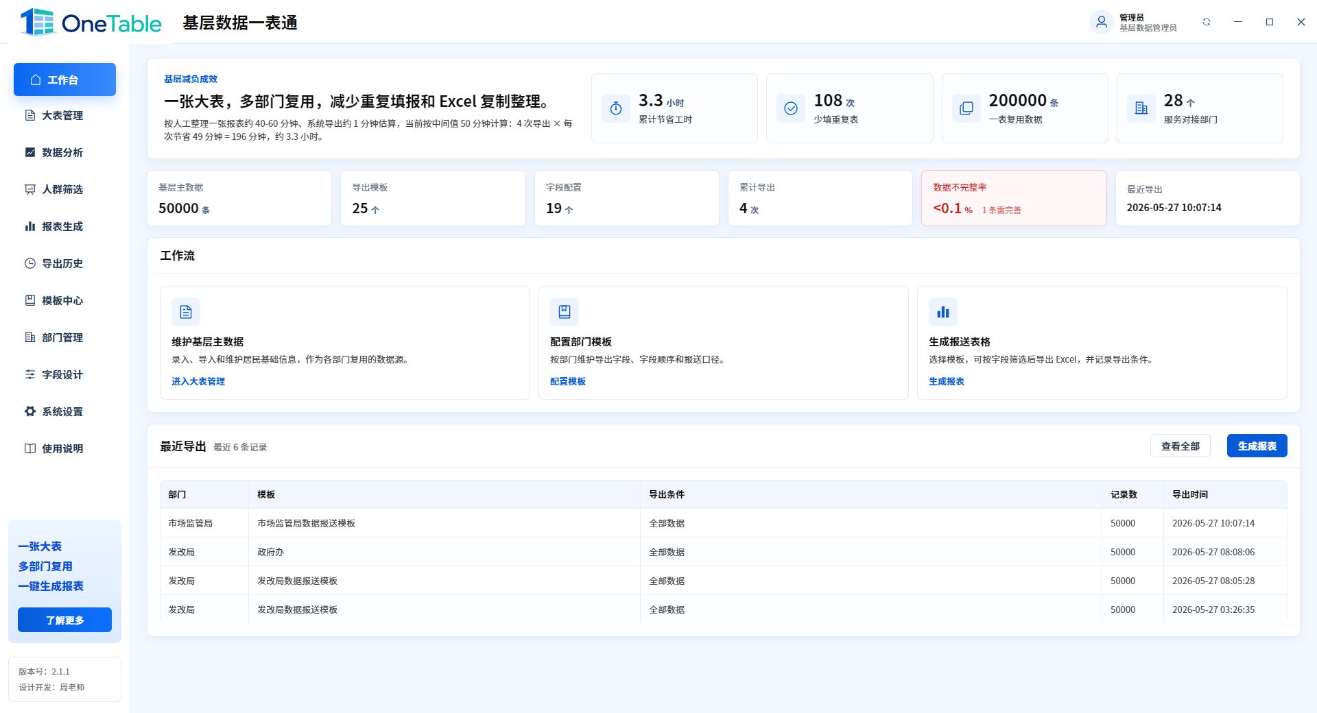Go to 大表管理 in the sidebar
Viewport: 1317px width, 713px height.
coord(64,115)
